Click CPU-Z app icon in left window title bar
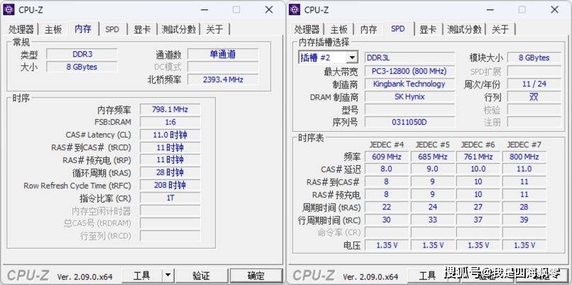 (9, 9)
